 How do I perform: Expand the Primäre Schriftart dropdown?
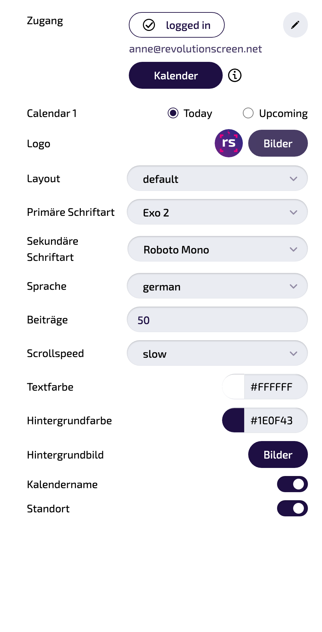[x=217, y=212]
